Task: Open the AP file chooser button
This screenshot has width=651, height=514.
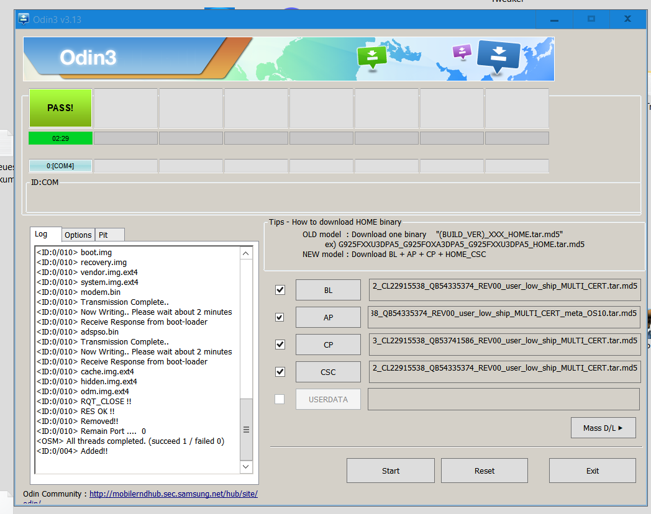Action: click(328, 317)
